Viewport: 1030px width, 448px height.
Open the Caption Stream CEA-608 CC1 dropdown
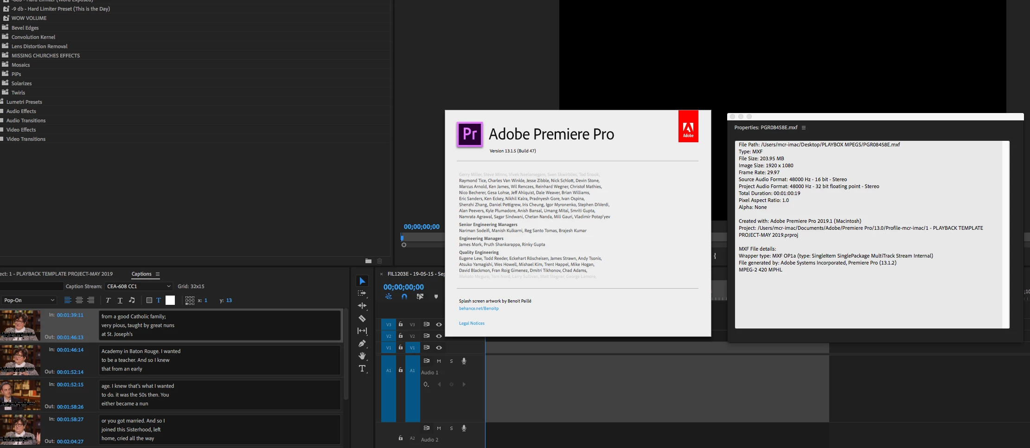click(139, 286)
